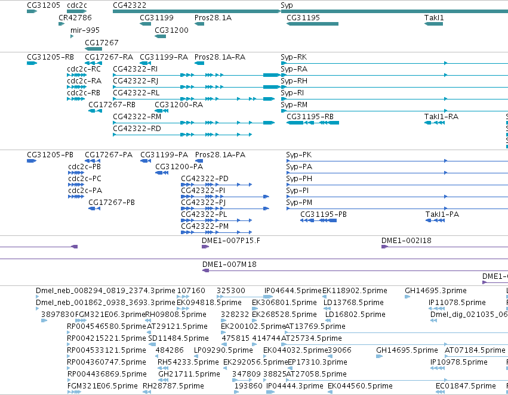Click transcript CG17267-RB

click(112, 105)
